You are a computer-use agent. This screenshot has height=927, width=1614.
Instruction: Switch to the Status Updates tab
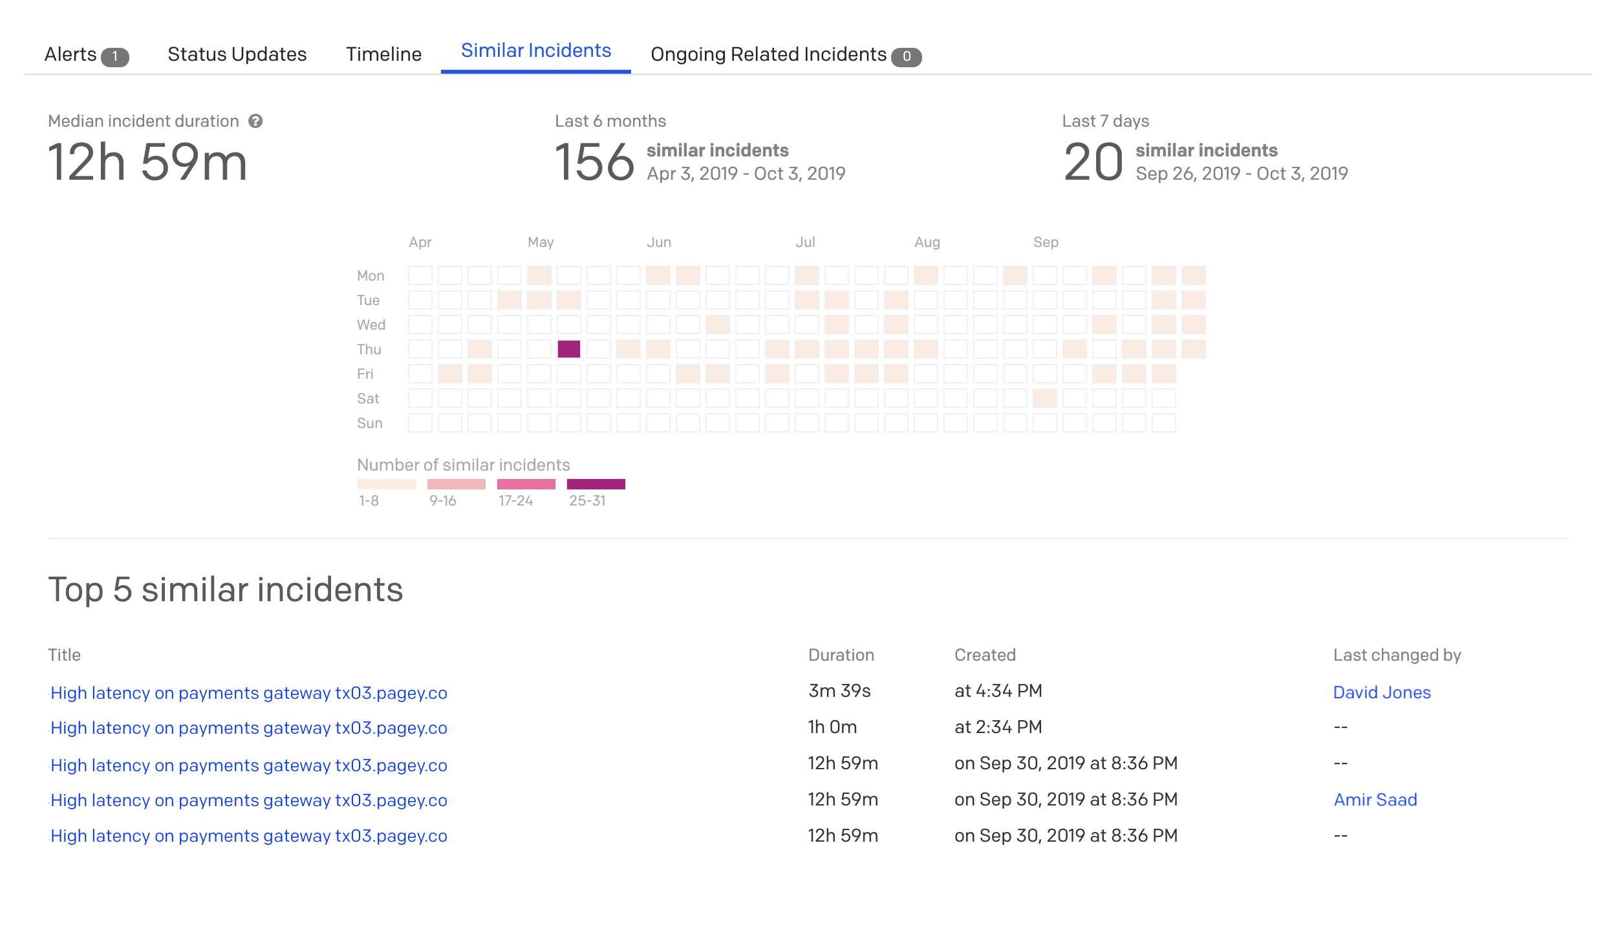point(237,54)
